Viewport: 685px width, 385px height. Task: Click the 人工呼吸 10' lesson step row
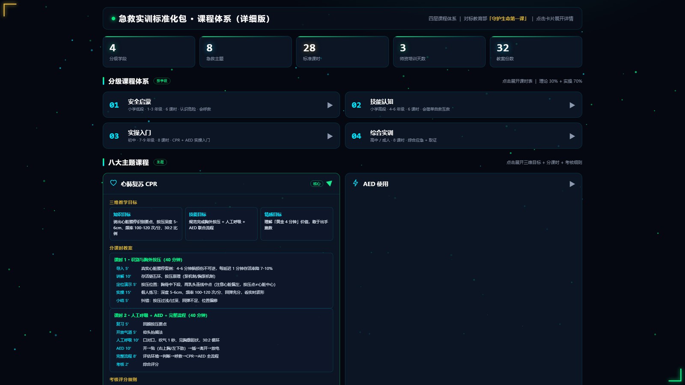(x=221, y=340)
